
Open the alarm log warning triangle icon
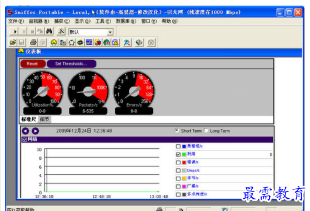(116, 42)
